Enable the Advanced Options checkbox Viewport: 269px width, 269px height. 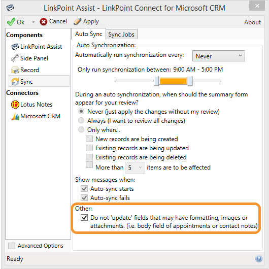point(12,246)
